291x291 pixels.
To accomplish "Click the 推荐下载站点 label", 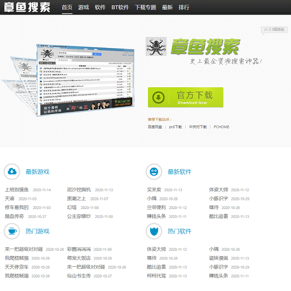I will click(x=160, y=119).
